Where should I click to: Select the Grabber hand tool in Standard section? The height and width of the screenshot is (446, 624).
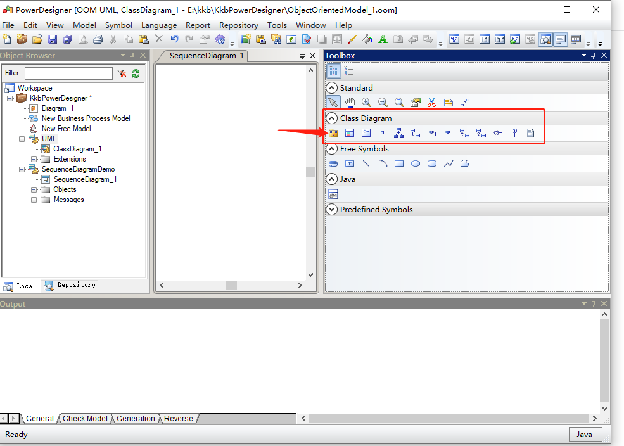(349, 102)
